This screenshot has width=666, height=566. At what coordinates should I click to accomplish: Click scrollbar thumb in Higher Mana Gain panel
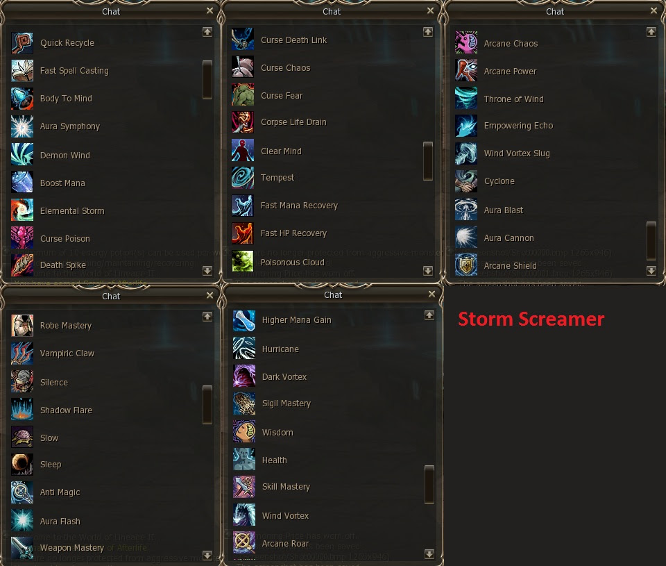(429, 485)
